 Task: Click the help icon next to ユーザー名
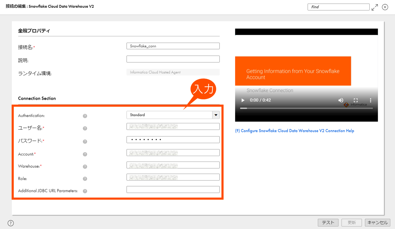tap(85, 128)
